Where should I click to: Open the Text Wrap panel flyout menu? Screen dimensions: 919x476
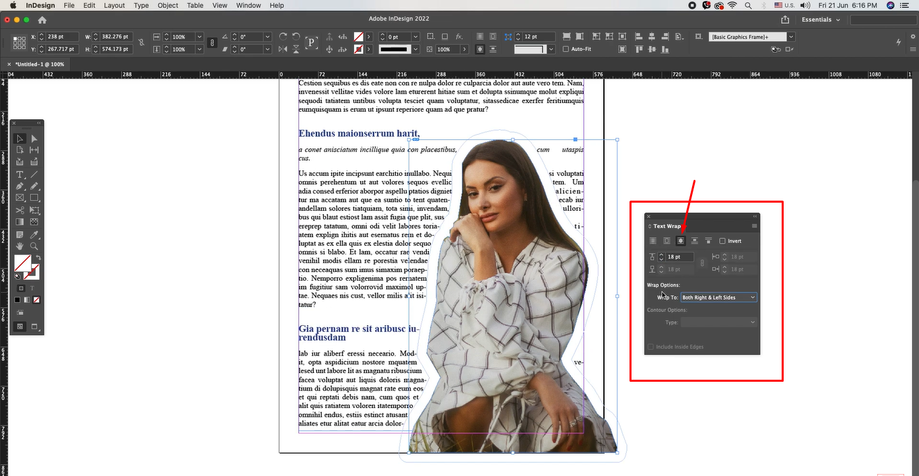click(755, 226)
